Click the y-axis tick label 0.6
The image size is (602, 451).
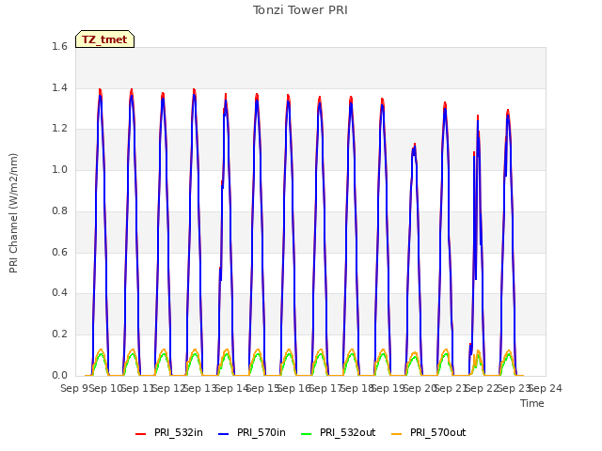(x=59, y=252)
